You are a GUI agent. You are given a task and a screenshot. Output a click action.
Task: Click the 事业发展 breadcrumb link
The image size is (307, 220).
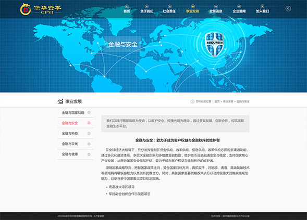[228, 101]
